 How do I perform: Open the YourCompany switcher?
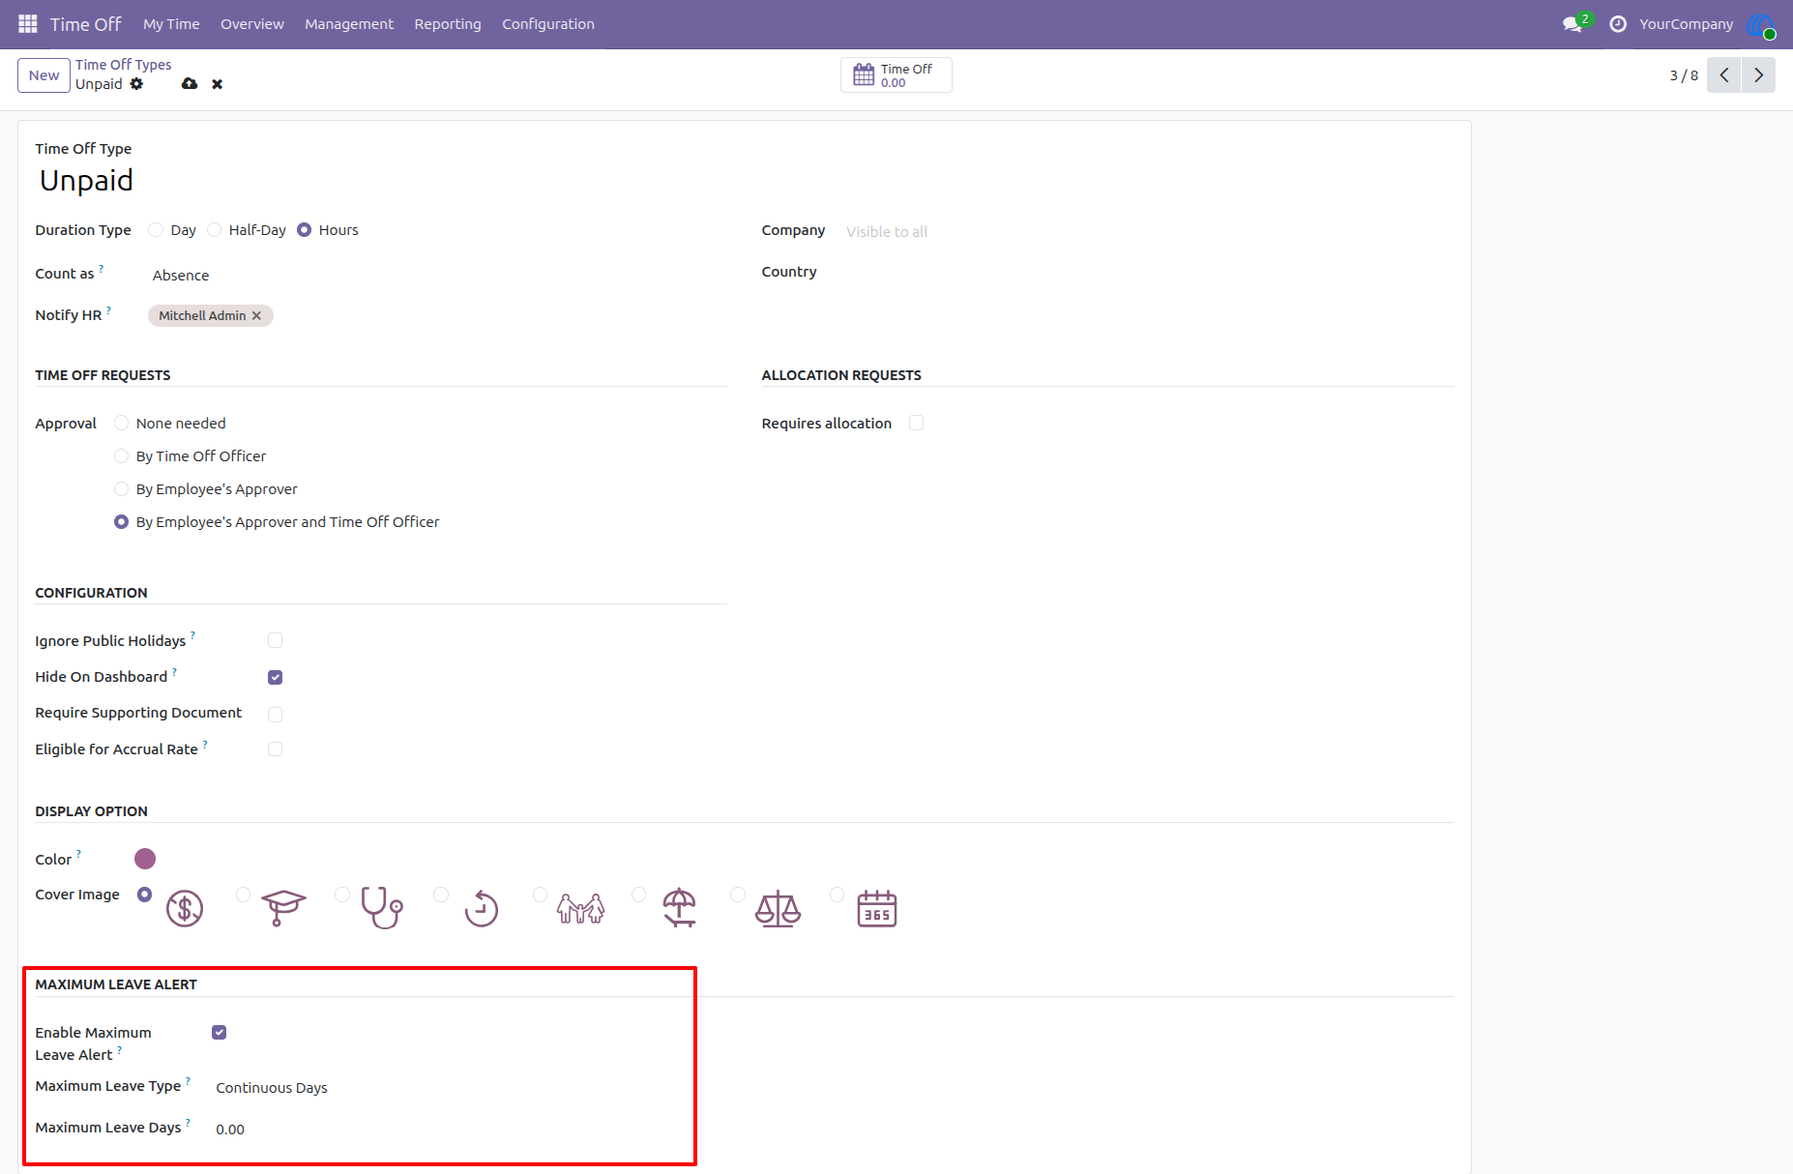(1686, 24)
